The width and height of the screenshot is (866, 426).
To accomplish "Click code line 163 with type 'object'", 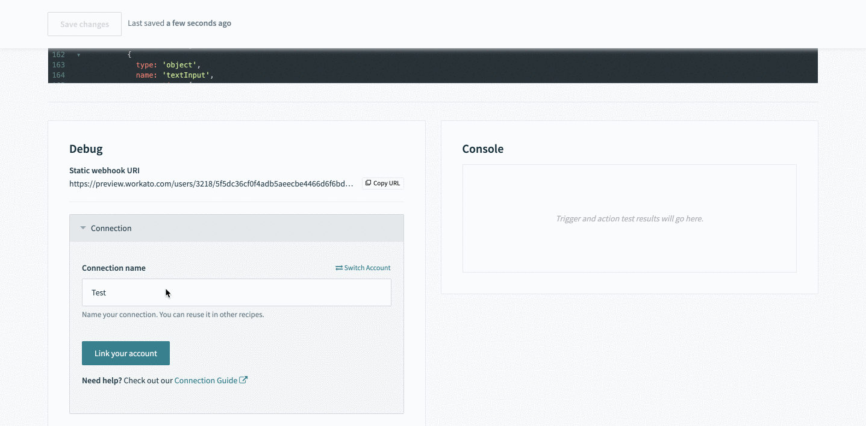I will pos(168,65).
